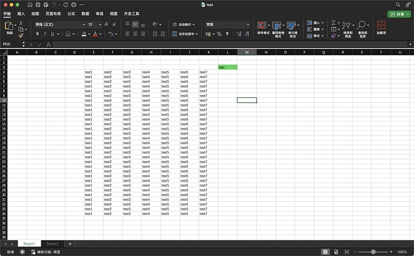The image size is (414, 256).
Task: Click the zoom slider handle
Action: (373, 252)
